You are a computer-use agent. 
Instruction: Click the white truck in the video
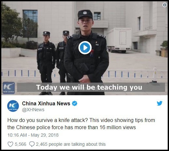(x=119, y=40)
